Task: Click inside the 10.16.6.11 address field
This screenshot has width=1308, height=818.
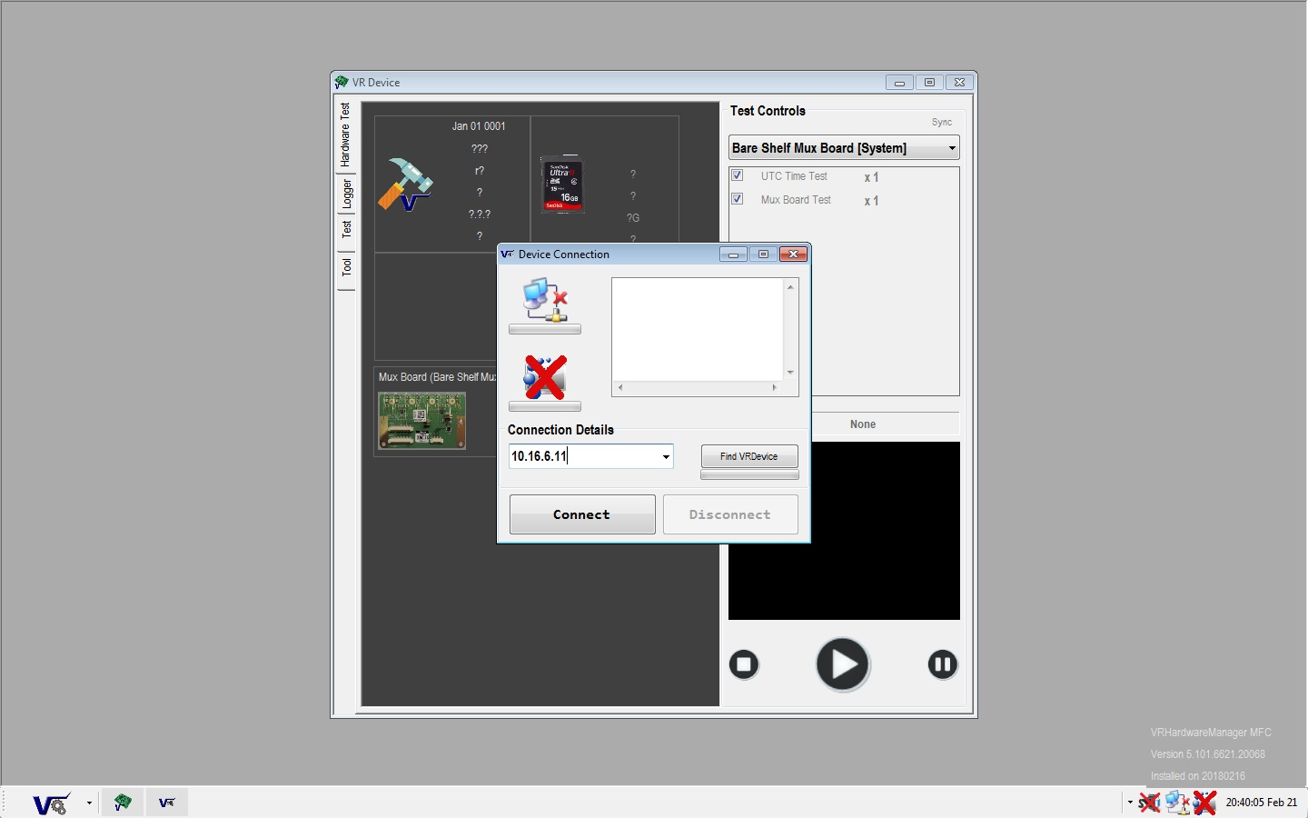Action: point(581,456)
